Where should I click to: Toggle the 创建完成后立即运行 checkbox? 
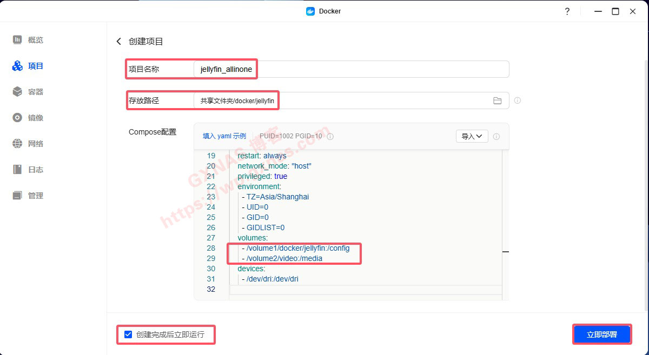pos(128,334)
